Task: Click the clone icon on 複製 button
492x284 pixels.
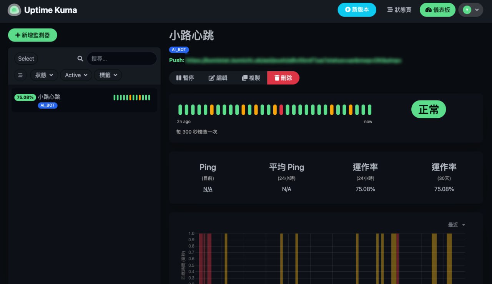Action: tap(245, 78)
